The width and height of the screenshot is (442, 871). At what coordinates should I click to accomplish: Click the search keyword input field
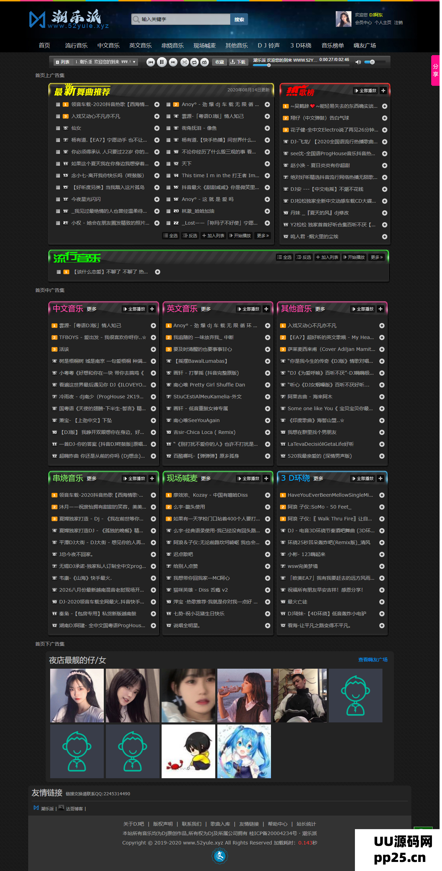[185, 19]
